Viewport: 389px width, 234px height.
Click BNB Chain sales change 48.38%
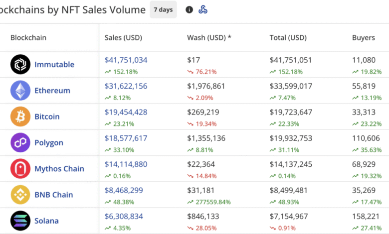(x=124, y=202)
